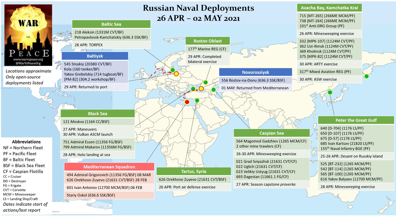Click 30 APR: Vulkan ASCM launch
The width and height of the screenshot is (396, 216).
[88, 135]
